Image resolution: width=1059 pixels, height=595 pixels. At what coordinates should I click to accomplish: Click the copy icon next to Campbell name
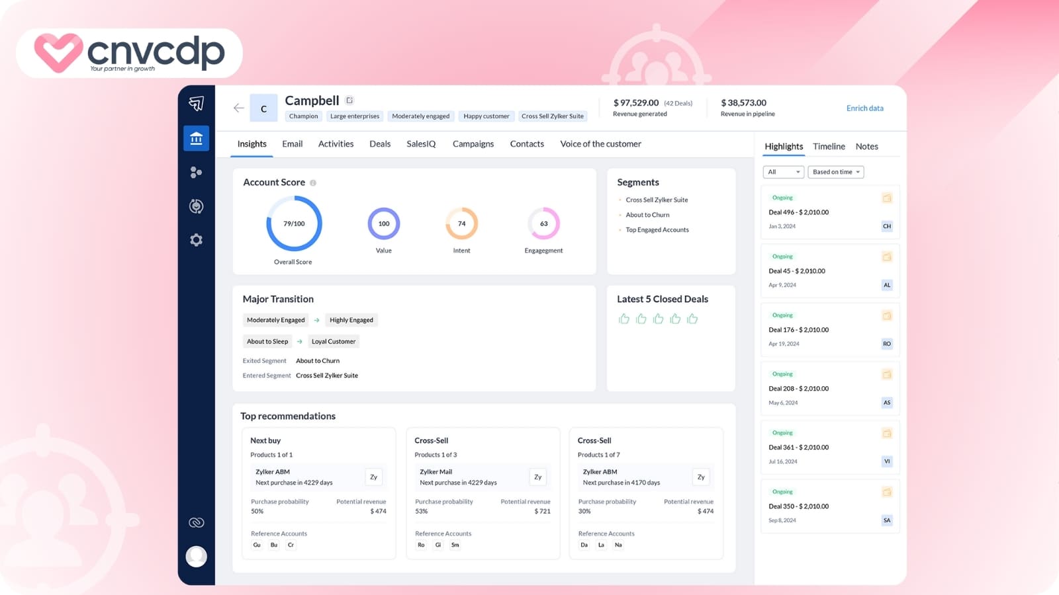point(349,100)
